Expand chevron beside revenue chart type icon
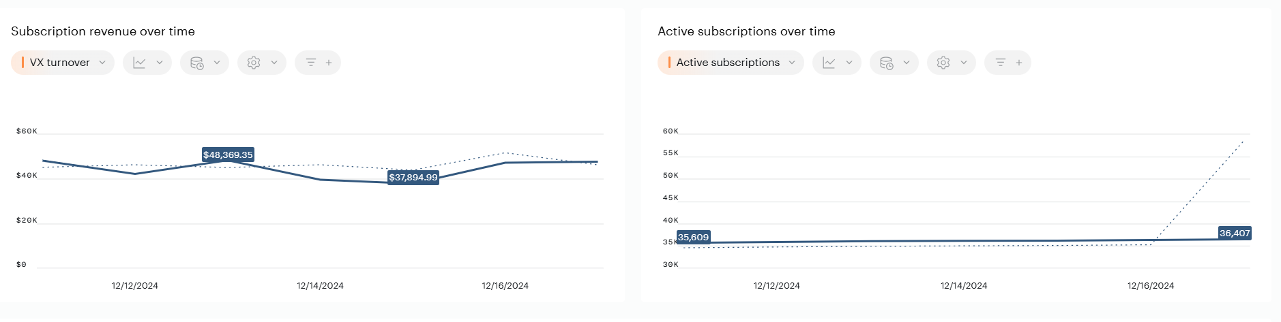This screenshot has height=322, width=1281. click(160, 63)
